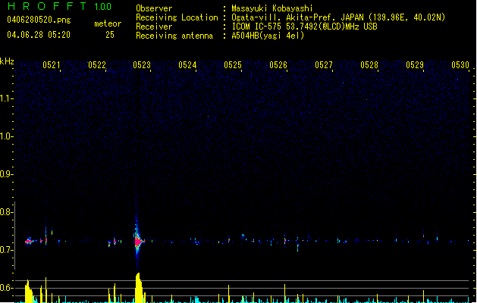The width and height of the screenshot is (477, 303).
Task: Click the 0.6 kHz axis label
Action: click(x=5, y=288)
